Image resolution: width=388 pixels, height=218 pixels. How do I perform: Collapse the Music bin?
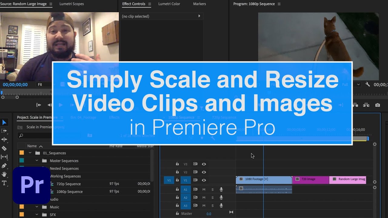point(37,207)
